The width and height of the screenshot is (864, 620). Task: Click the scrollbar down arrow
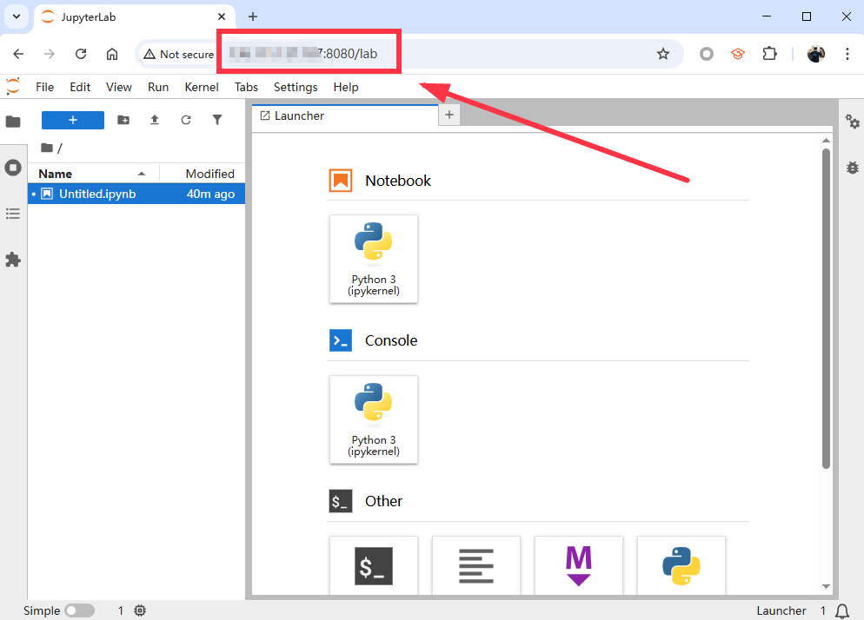tap(826, 586)
